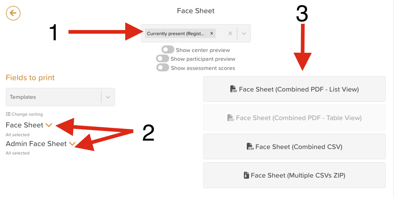Image resolution: width=394 pixels, height=197 pixels.
Task: Expand the Face Sheet section chevron
Action: pyautogui.click(x=49, y=125)
